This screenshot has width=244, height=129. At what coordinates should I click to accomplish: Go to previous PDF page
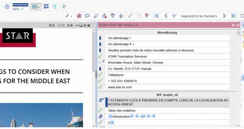point(53,25)
